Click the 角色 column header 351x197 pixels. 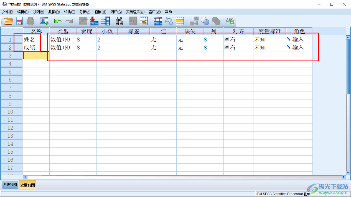[299, 31]
